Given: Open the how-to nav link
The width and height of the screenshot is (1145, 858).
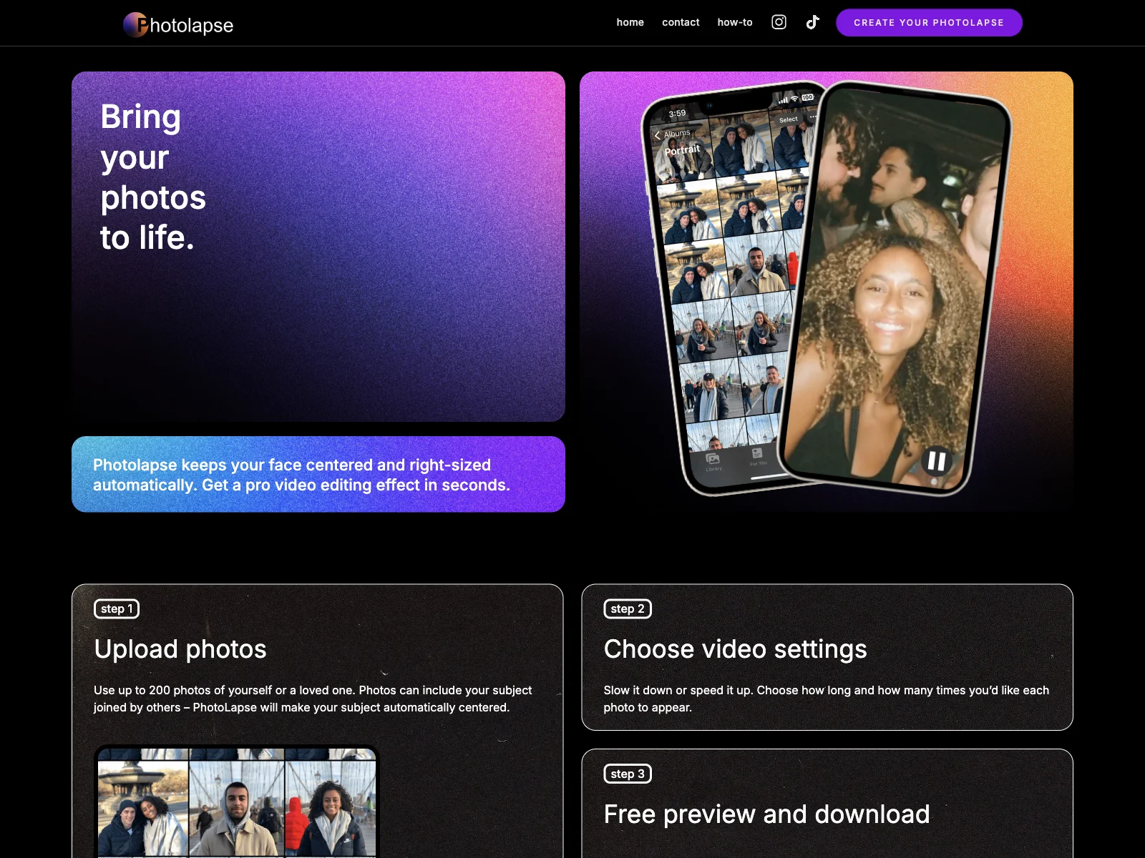Looking at the screenshot, I should coord(735,22).
